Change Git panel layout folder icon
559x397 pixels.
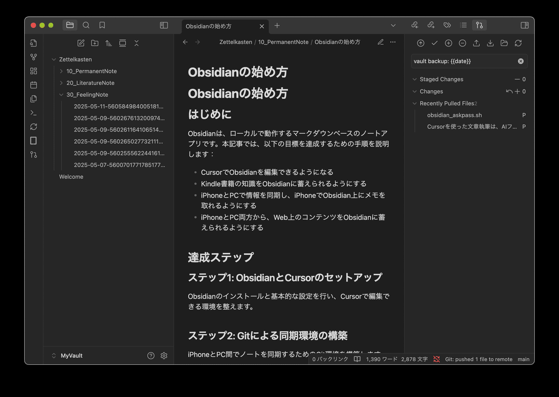tap(504, 43)
